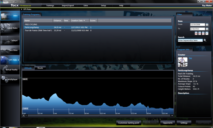Image resolution: width=213 pixels, height=128 pixels.
Task: Click the creator profile photo
Action: [x=183, y=62]
